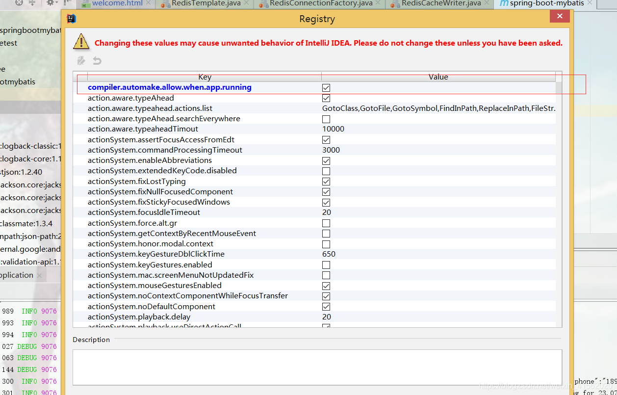Close the spring-boot-mybatis tab
Image resolution: width=617 pixels, height=395 pixels.
590,3
